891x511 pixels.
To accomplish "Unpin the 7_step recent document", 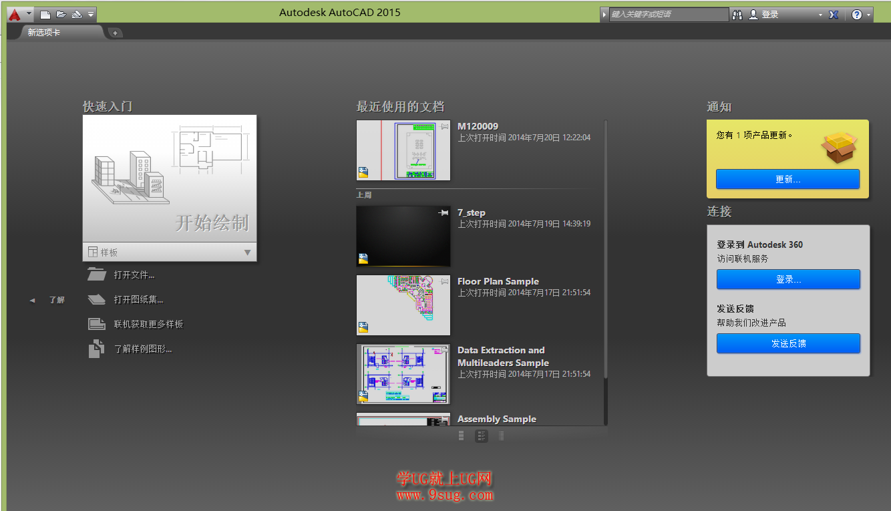I will click(x=444, y=212).
